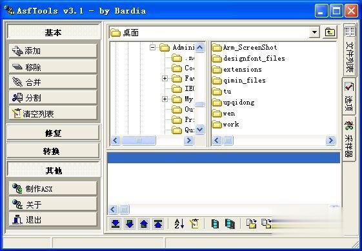
Task: Open the 修复 section
Action: [54, 133]
